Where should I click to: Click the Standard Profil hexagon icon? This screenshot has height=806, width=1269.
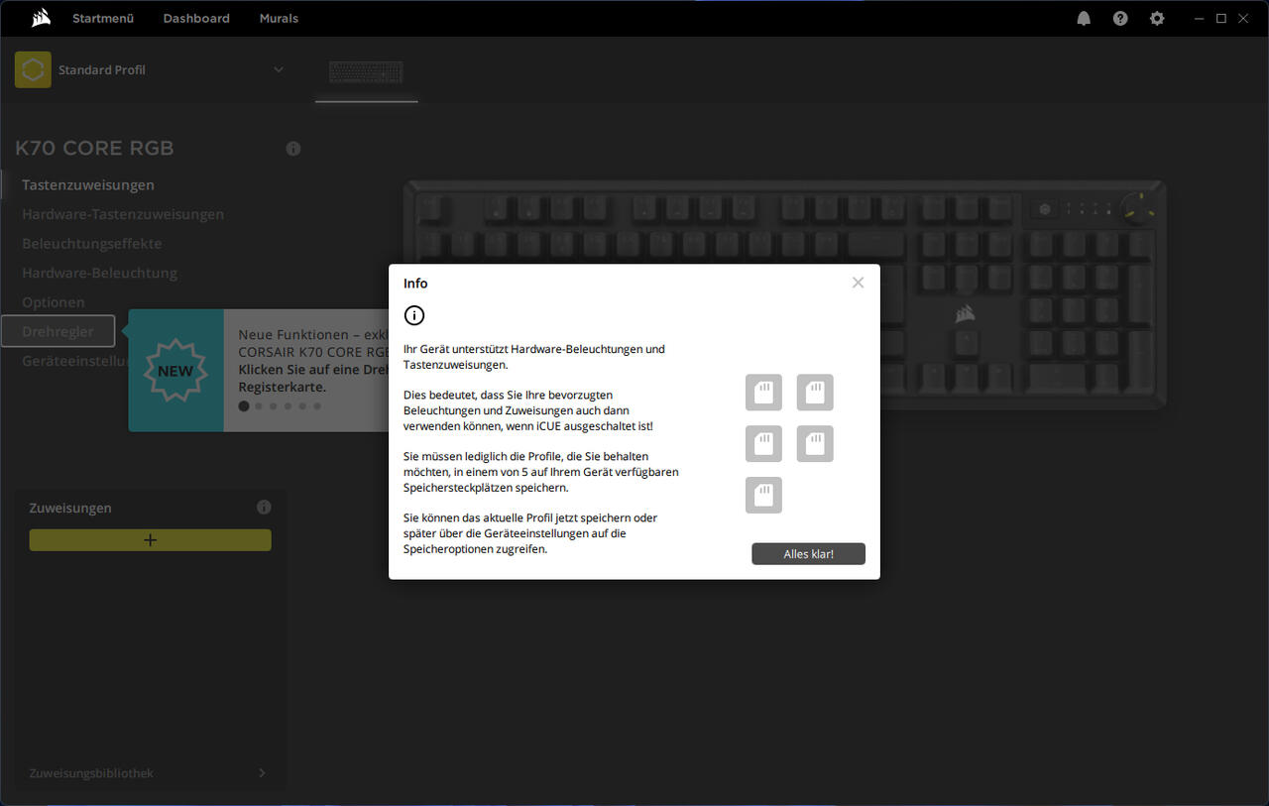[x=33, y=69]
